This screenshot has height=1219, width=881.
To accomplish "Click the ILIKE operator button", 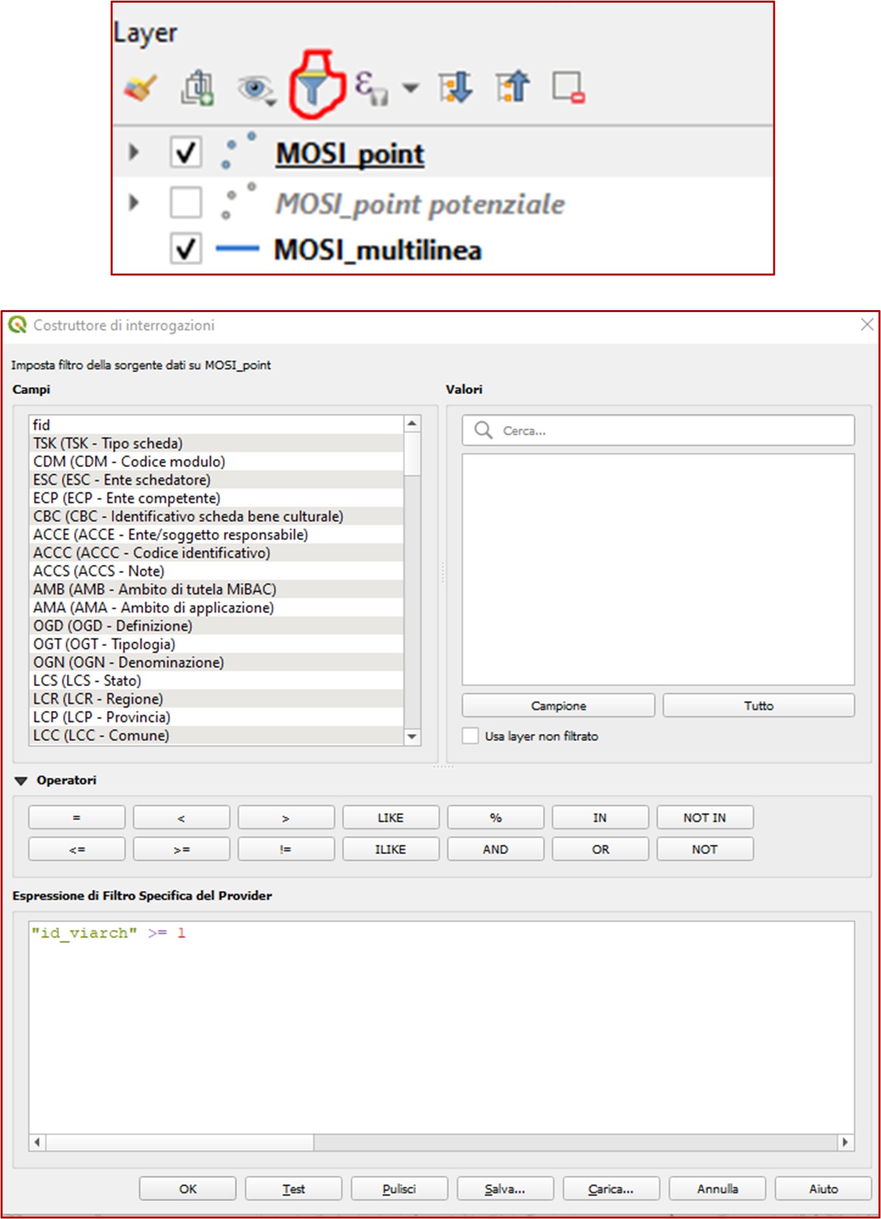I will pos(390,850).
